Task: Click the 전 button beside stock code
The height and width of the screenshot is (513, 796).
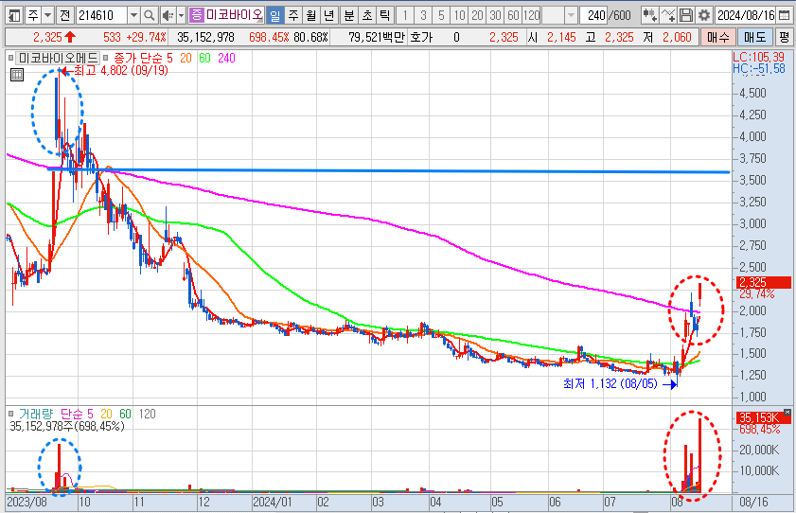Action: point(64,15)
